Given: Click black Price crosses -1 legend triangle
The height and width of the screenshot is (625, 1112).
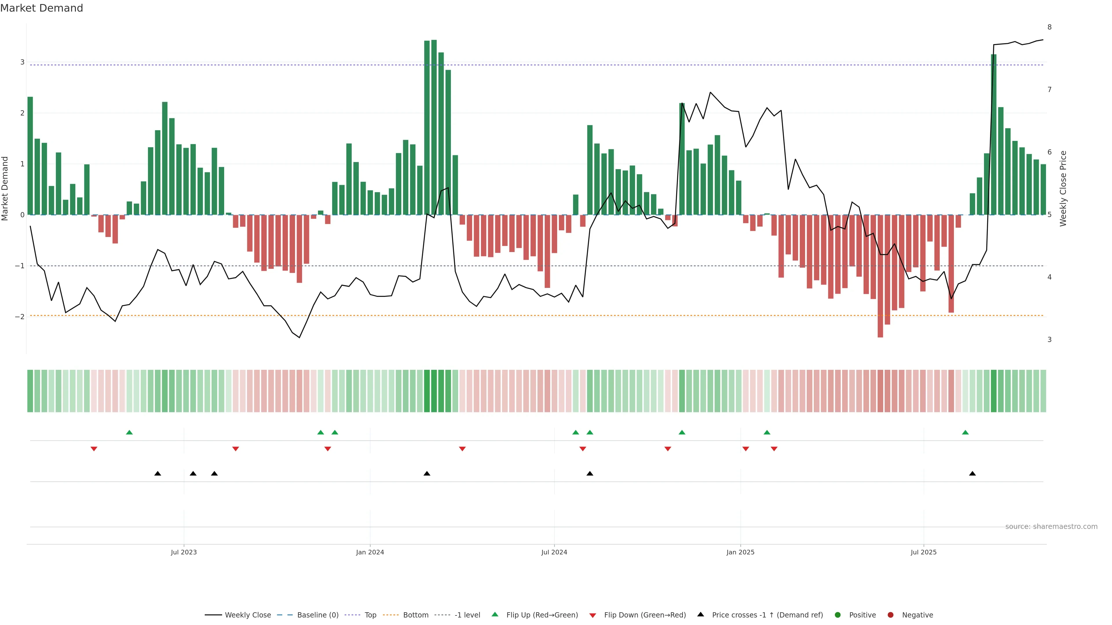Looking at the screenshot, I should (x=701, y=614).
